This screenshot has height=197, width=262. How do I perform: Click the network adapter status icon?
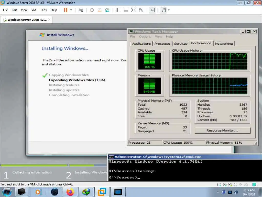pyautogui.click(x=230, y=184)
